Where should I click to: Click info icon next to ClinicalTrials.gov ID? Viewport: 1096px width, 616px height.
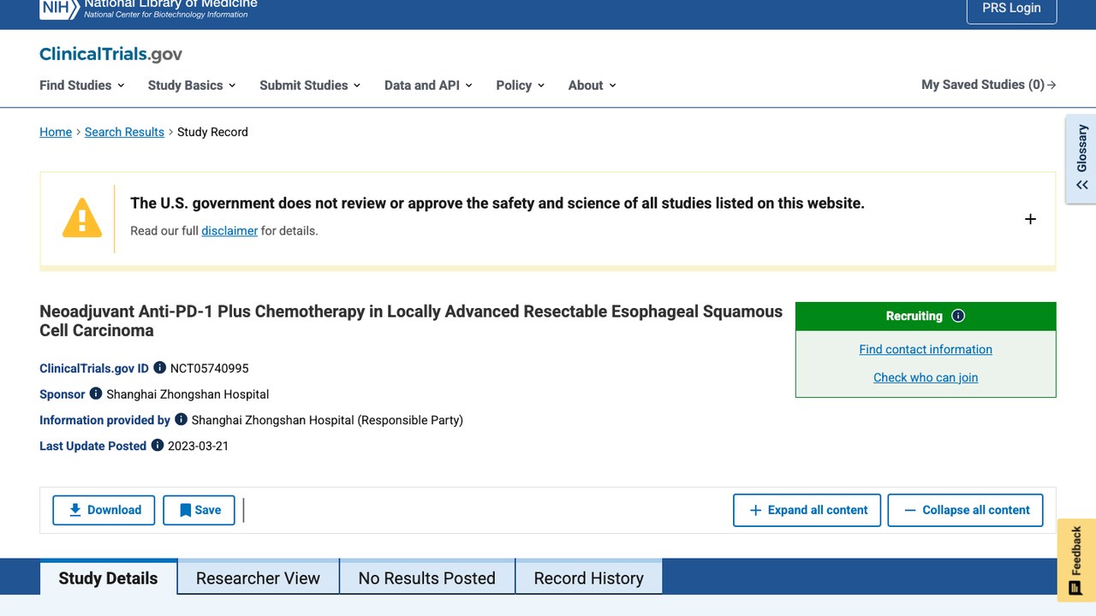159,368
